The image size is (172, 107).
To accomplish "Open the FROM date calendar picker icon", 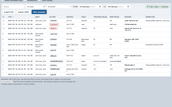I will coord(100,6).
